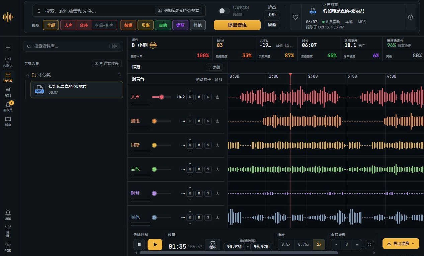Screen dimensions: 424x256
Task: Set playback speed to 0.5x
Action: 286,245
